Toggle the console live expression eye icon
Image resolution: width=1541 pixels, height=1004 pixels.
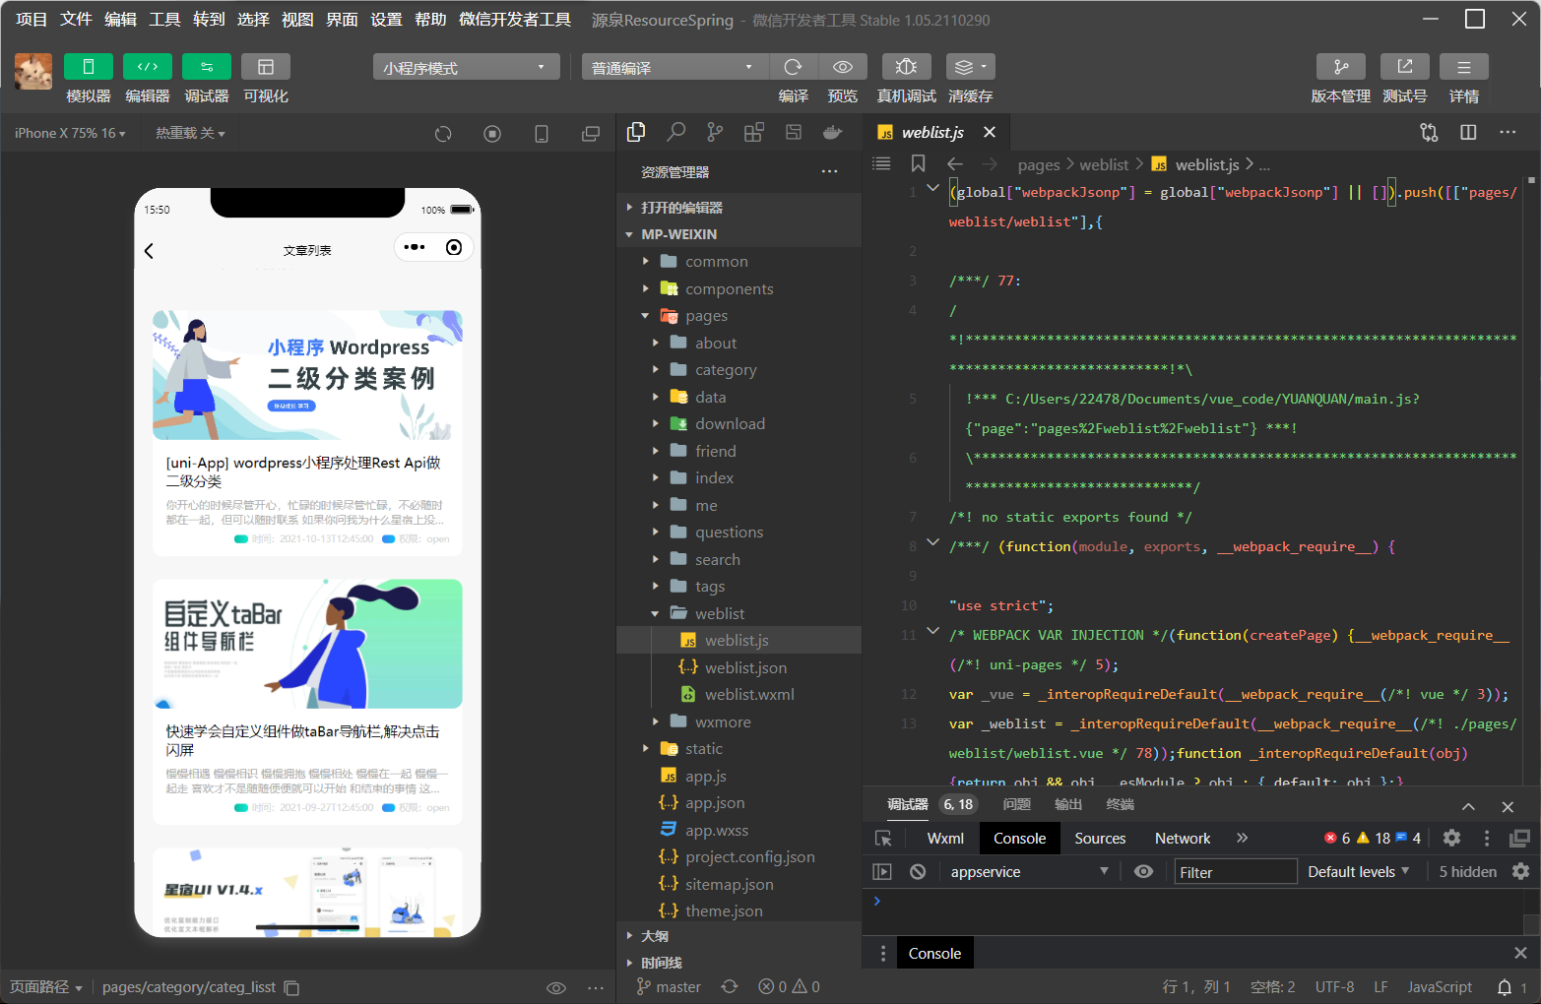(x=1143, y=872)
